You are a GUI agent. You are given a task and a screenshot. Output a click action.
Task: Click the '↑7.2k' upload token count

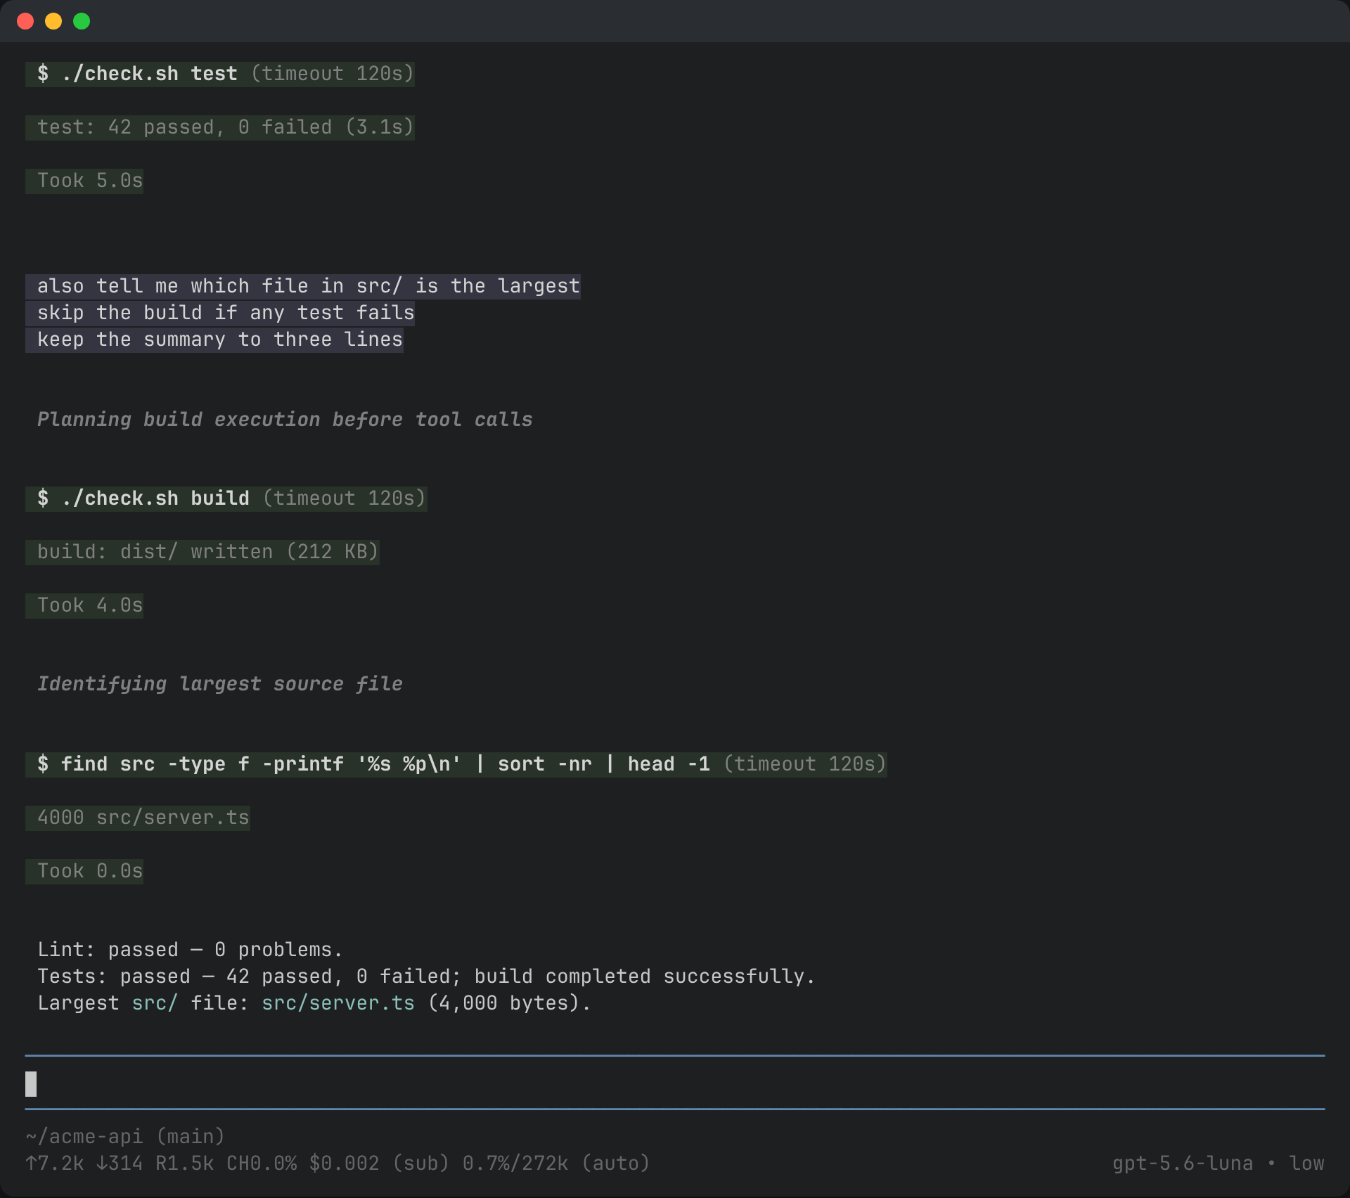pos(55,1164)
